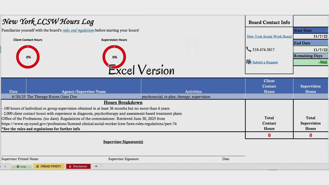Switch to the !!READ FIRST!! sheet tab

point(49,166)
